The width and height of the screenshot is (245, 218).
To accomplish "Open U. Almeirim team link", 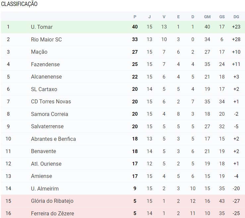I will point(45,189).
